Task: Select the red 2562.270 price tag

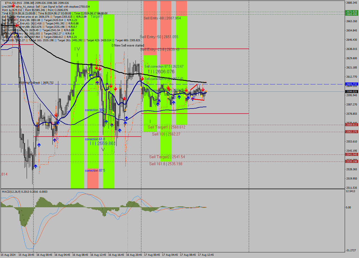Action: (x=351, y=132)
